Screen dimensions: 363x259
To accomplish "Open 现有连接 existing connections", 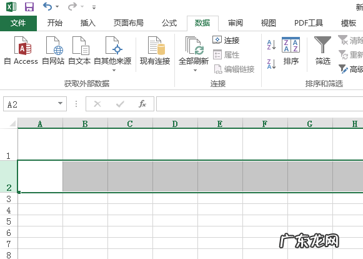I will click(x=155, y=51).
